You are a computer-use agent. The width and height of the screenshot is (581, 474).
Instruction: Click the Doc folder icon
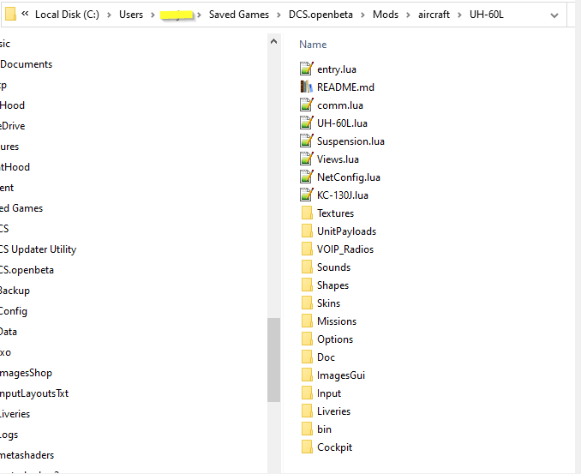click(307, 357)
